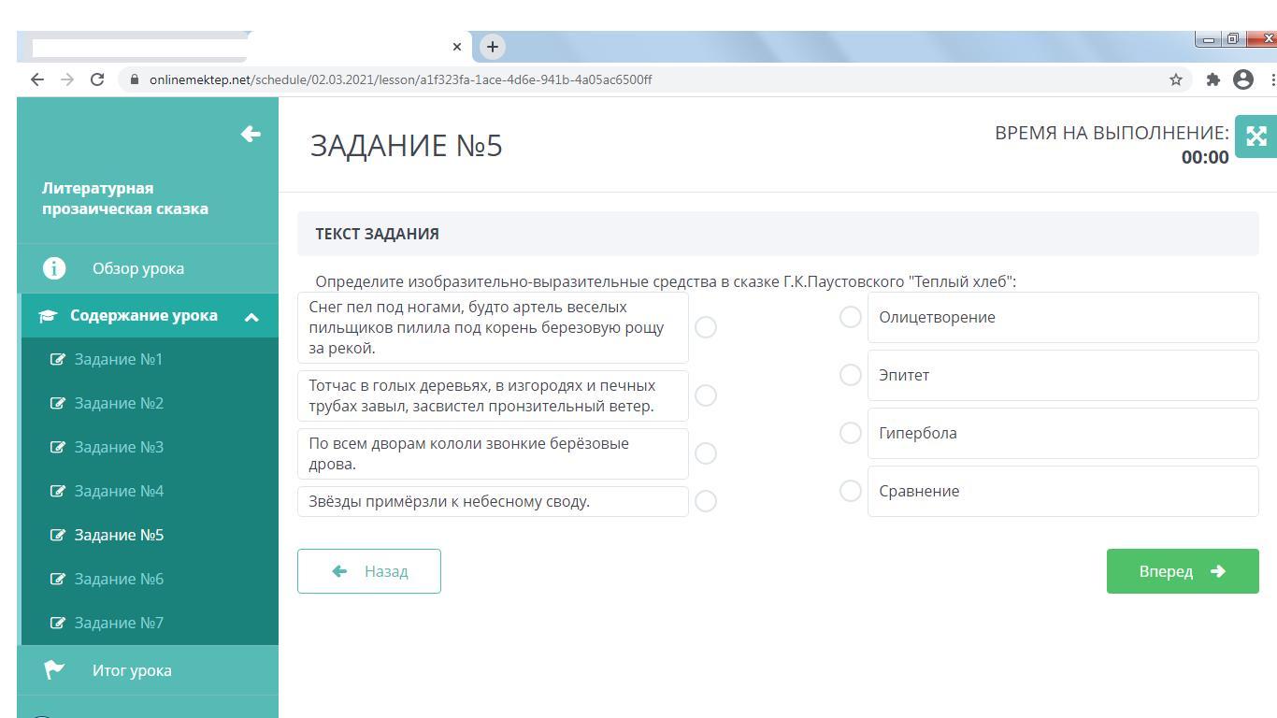Select the radio button beside Сравнение
Viewport: 1277px width, 718px height.
coord(850,491)
